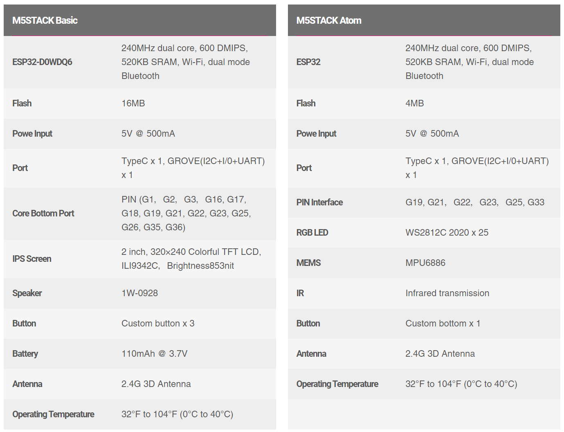Click the 1W-0928 speaker value

pyautogui.click(x=139, y=293)
